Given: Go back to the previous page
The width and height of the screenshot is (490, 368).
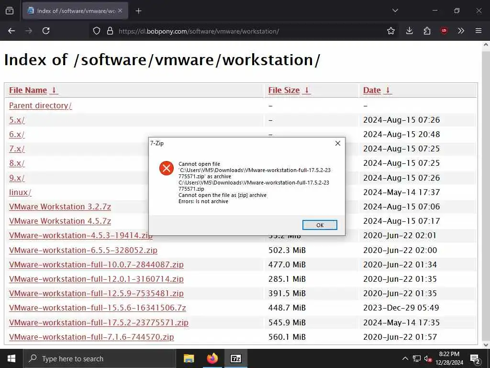Looking at the screenshot, I should coord(11,31).
